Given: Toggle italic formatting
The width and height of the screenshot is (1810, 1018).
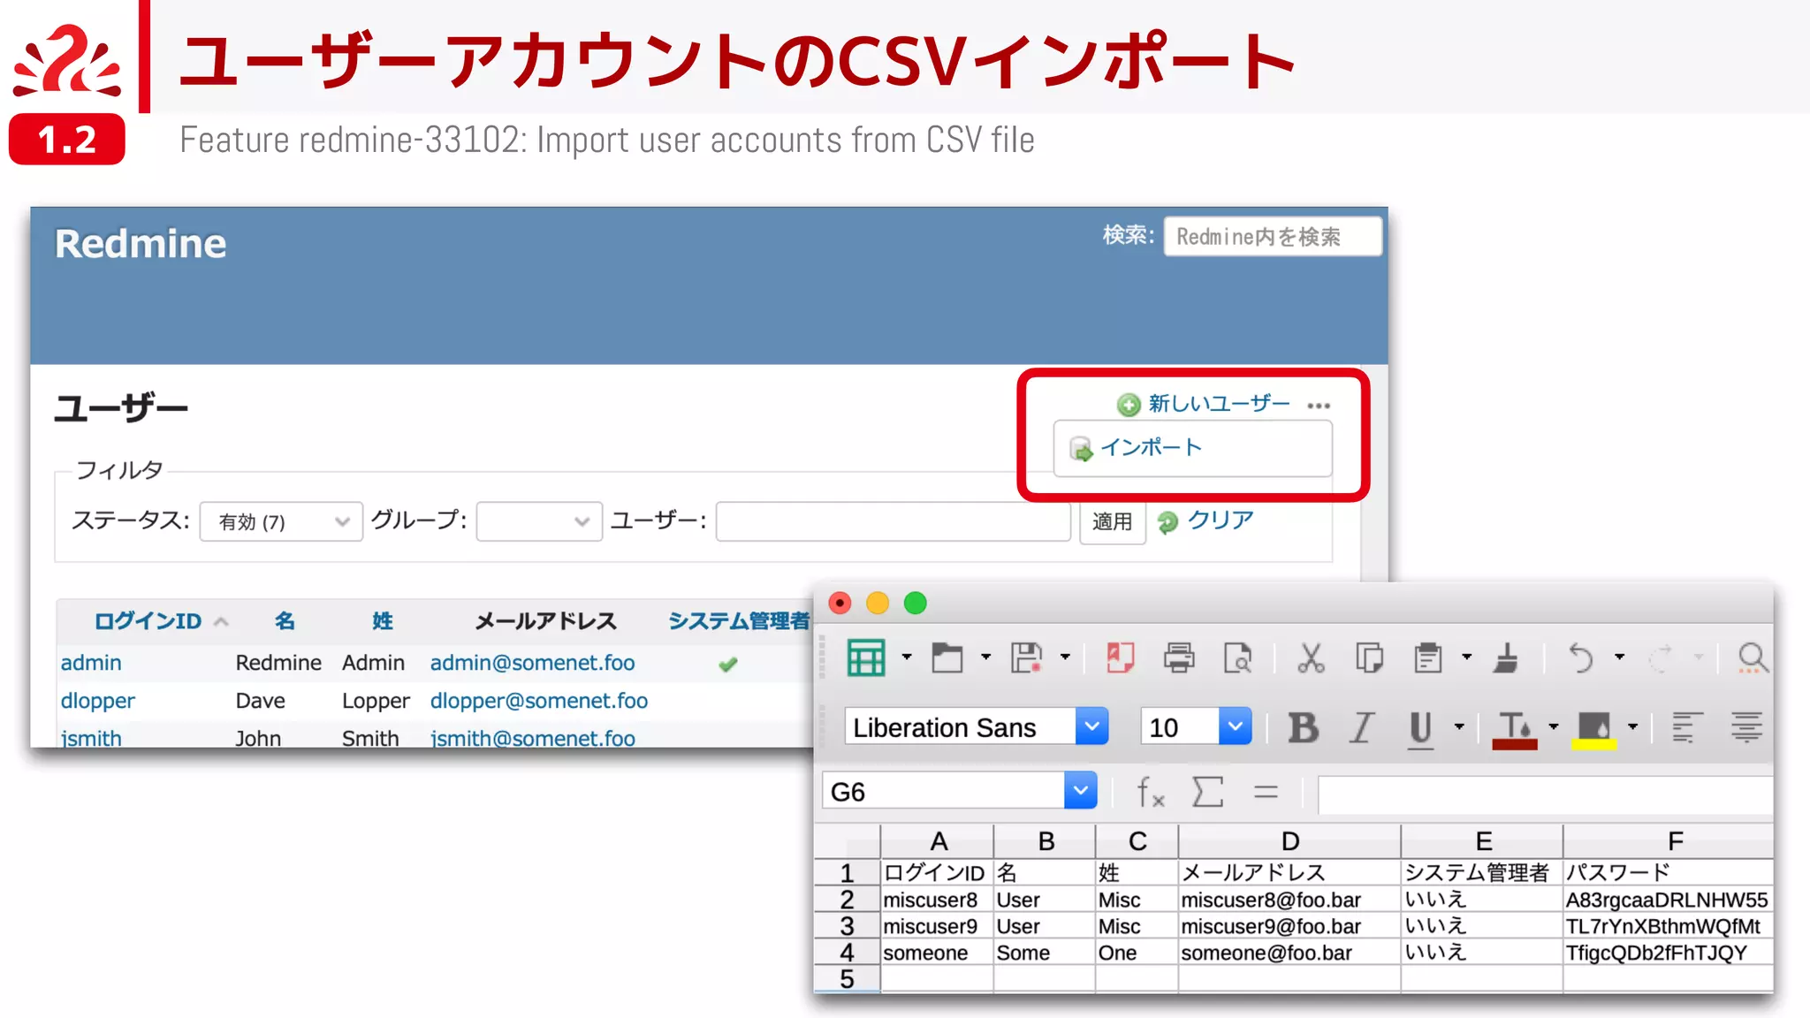Looking at the screenshot, I should (1361, 728).
